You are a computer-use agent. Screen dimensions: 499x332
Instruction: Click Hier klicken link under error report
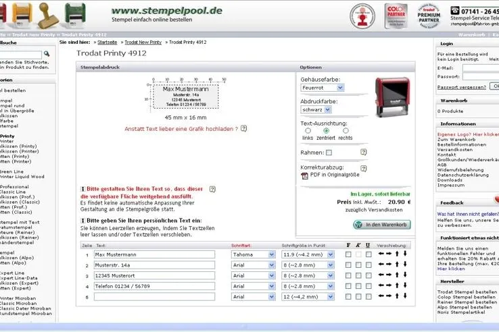[451, 269]
